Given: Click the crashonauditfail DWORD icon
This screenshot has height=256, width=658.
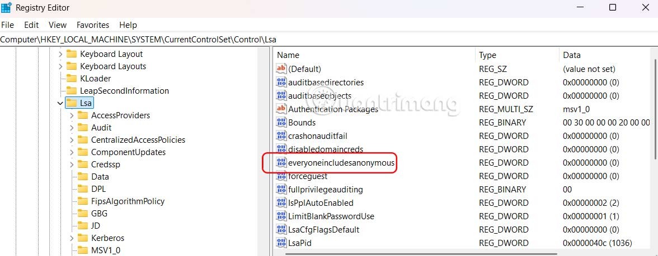Looking at the screenshot, I should [281, 136].
